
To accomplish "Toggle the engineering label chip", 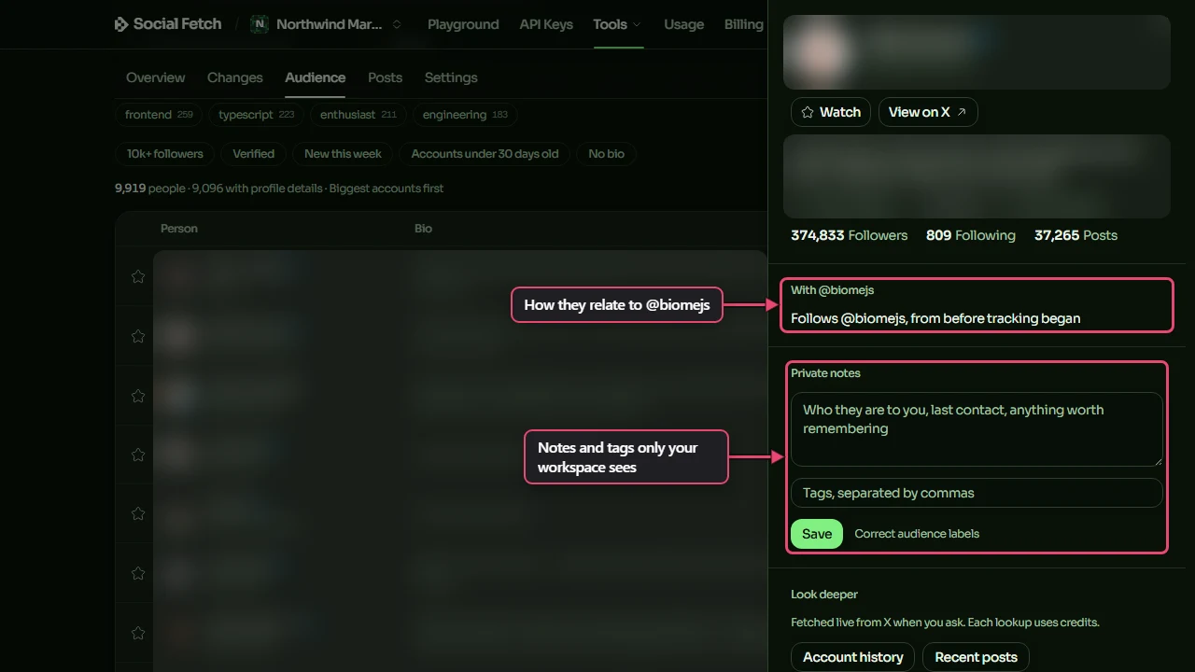I will pyautogui.click(x=465, y=115).
